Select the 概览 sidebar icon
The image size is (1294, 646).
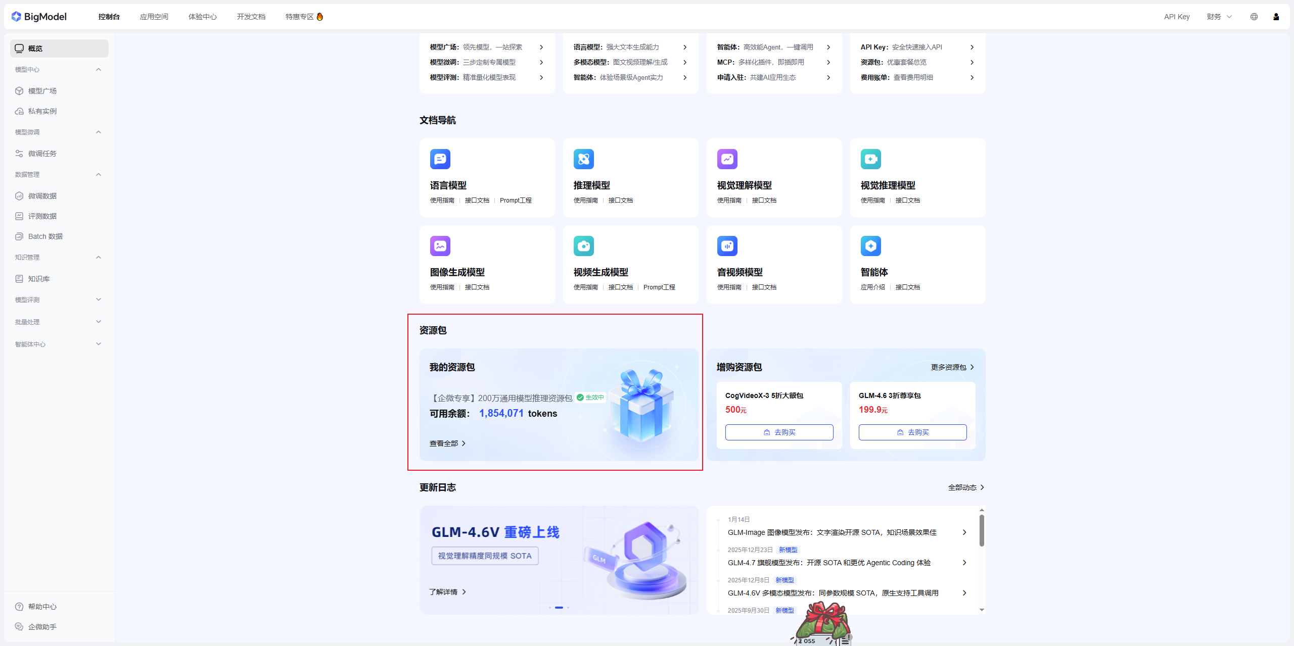pyautogui.click(x=19, y=48)
